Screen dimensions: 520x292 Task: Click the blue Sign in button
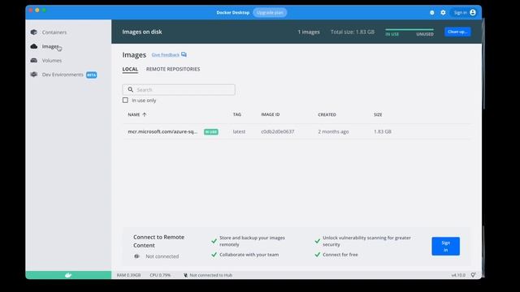tap(446, 247)
